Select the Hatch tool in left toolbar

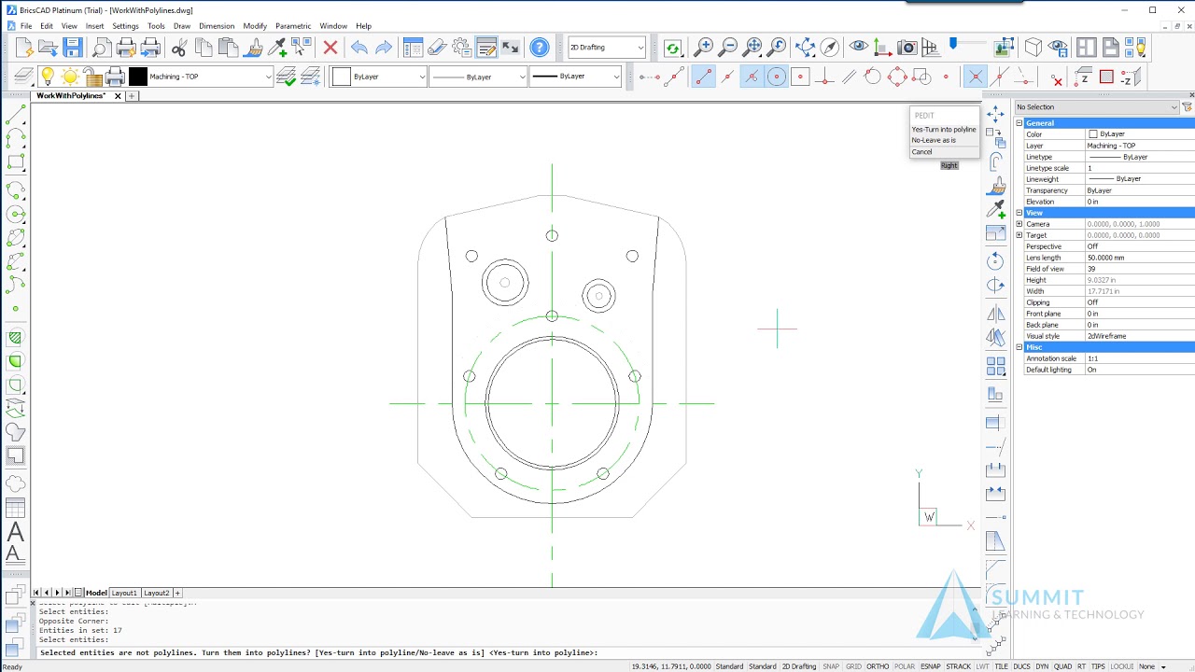16,338
